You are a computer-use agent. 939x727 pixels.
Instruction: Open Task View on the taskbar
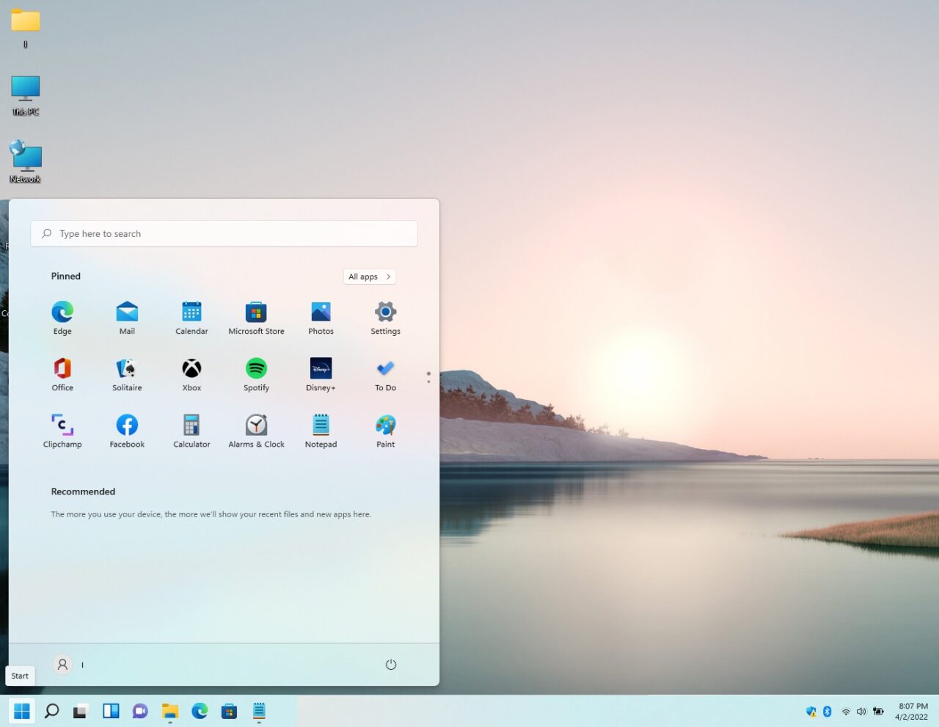point(81,711)
